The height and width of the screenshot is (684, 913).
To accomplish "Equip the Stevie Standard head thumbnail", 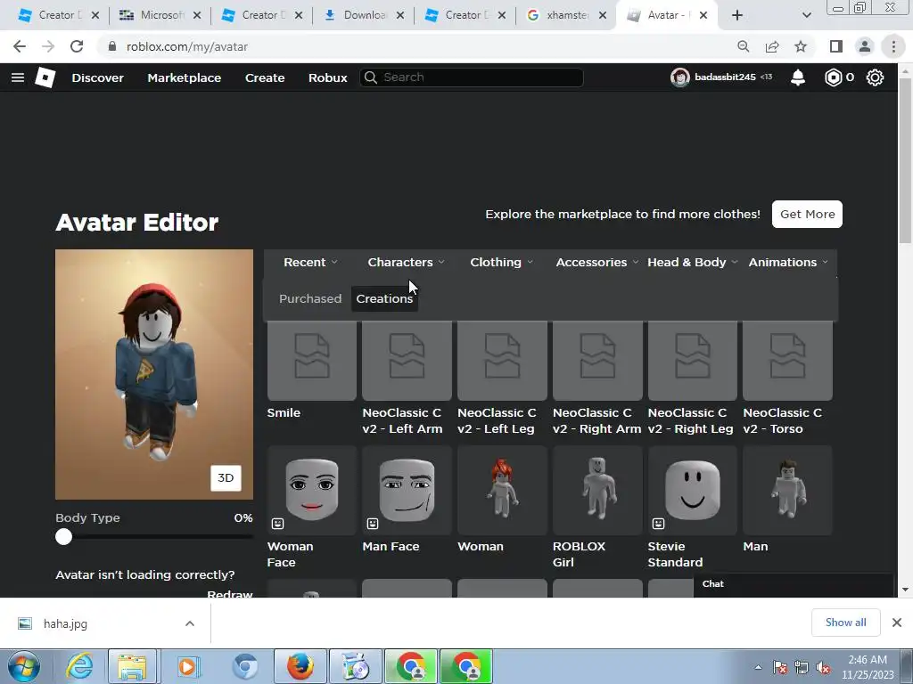I will click(692, 491).
